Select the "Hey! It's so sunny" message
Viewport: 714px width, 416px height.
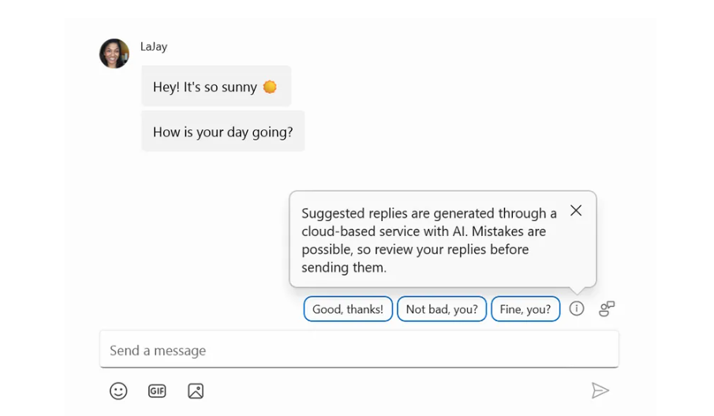click(x=205, y=87)
